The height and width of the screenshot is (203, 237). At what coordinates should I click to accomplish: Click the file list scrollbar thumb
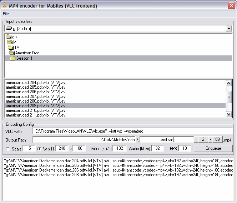tap(229, 97)
